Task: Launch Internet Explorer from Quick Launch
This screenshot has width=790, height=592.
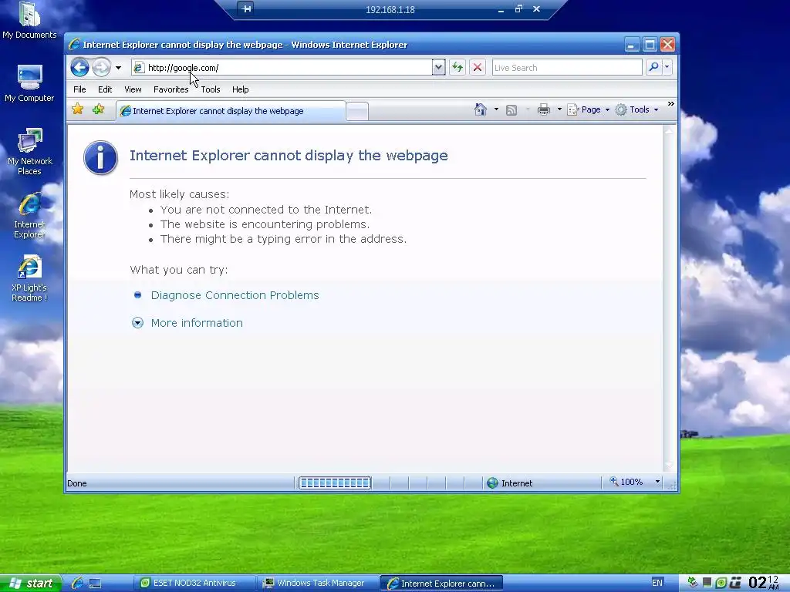Action: 78,583
